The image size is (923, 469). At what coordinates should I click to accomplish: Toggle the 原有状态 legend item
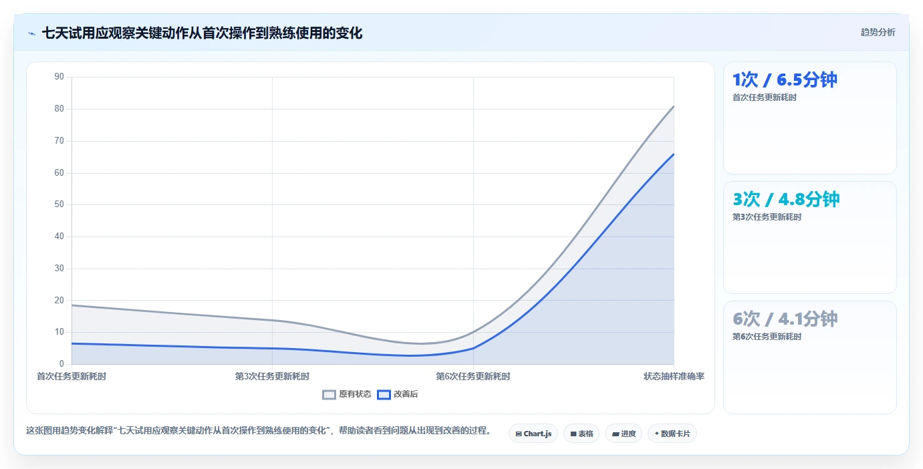click(x=346, y=394)
